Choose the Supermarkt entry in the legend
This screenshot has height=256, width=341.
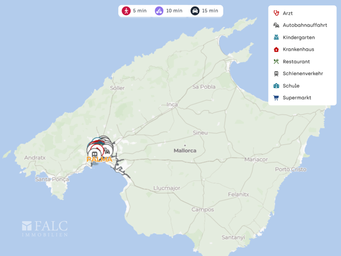click(297, 98)
